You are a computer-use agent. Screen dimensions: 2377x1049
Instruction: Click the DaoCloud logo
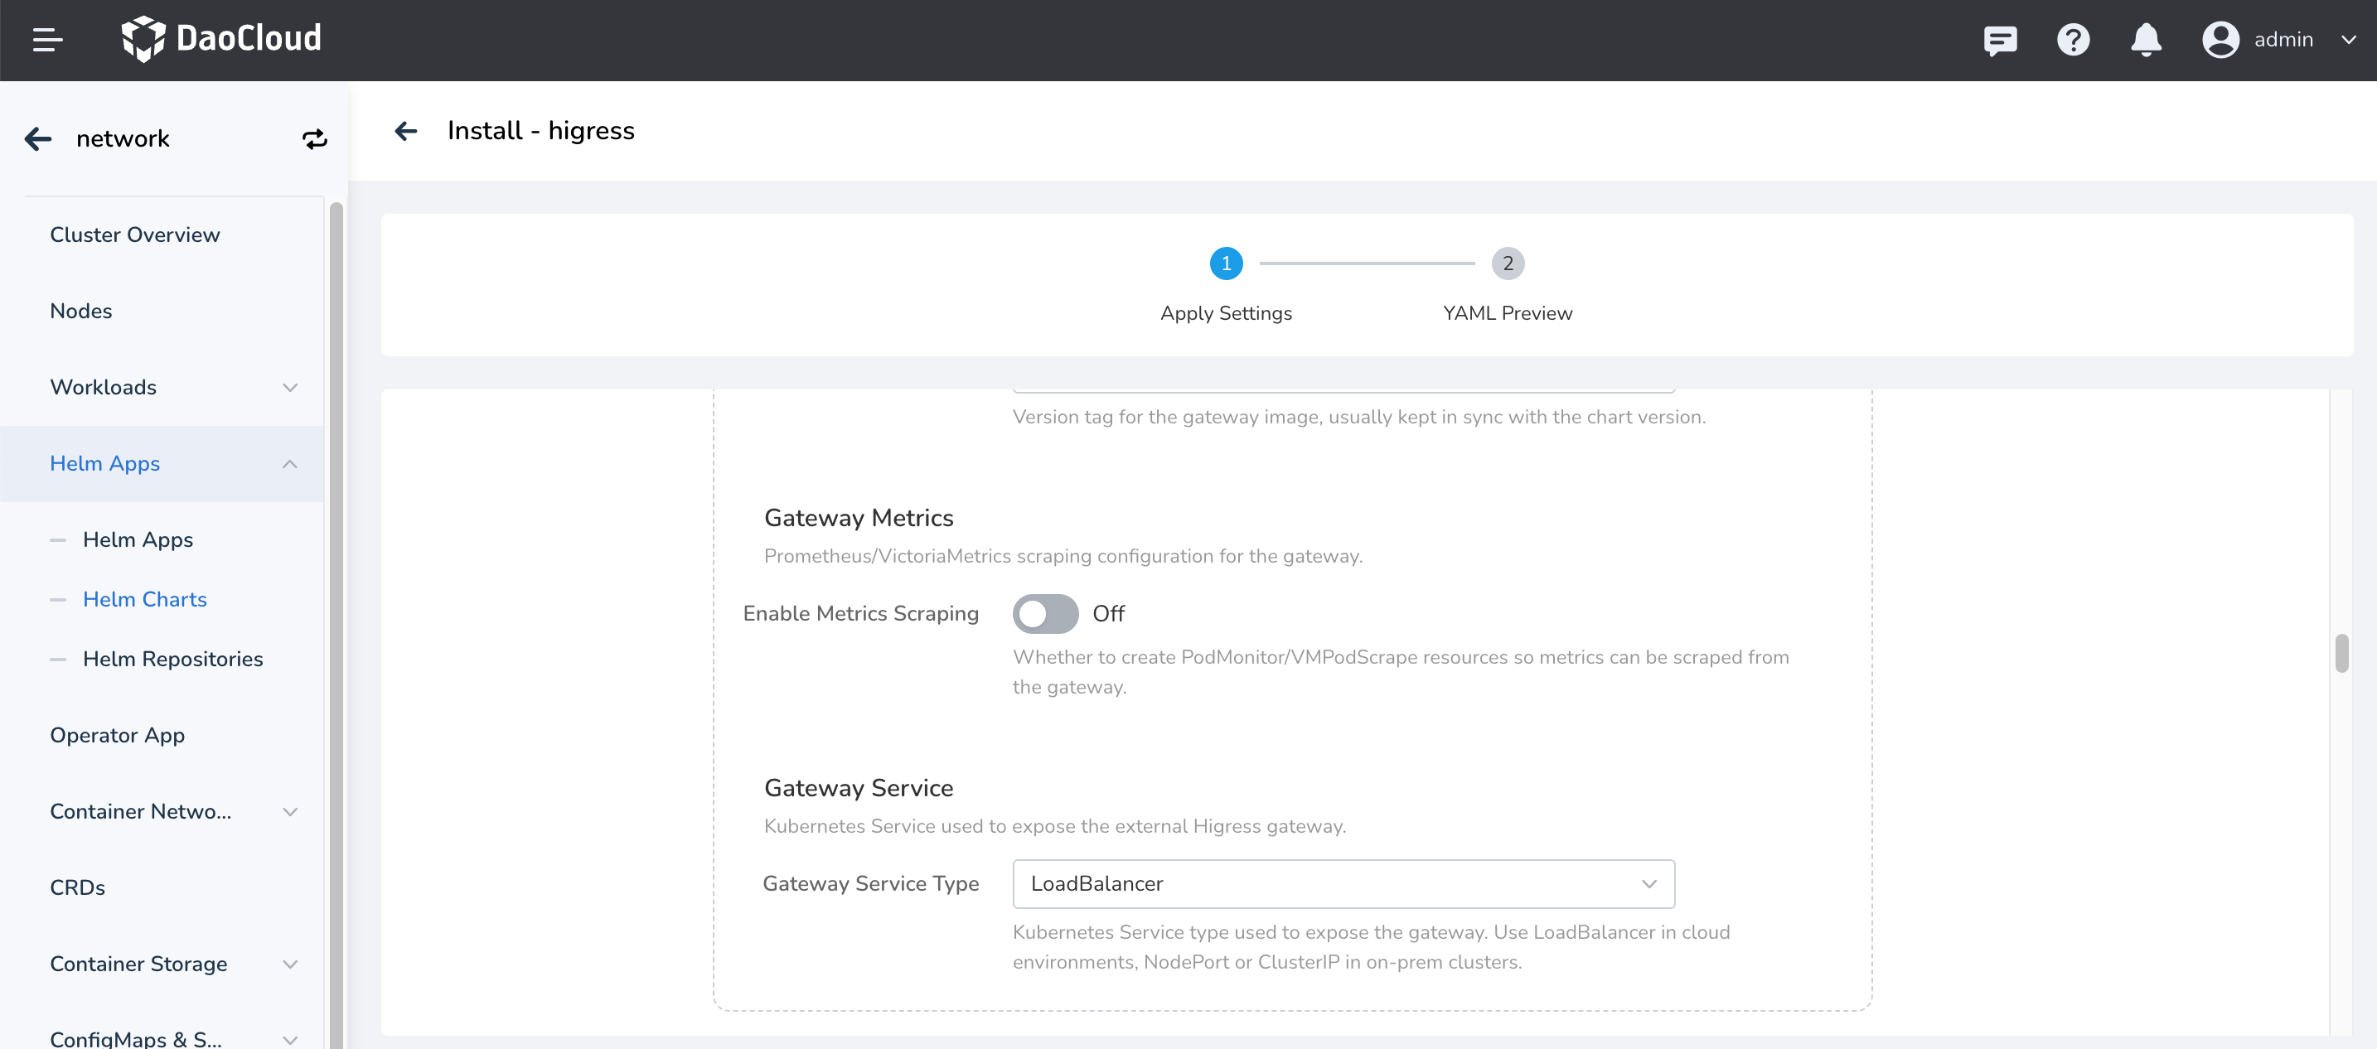point(221,39)
